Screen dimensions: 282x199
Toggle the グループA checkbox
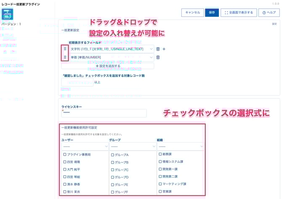(x=112, y=155)
